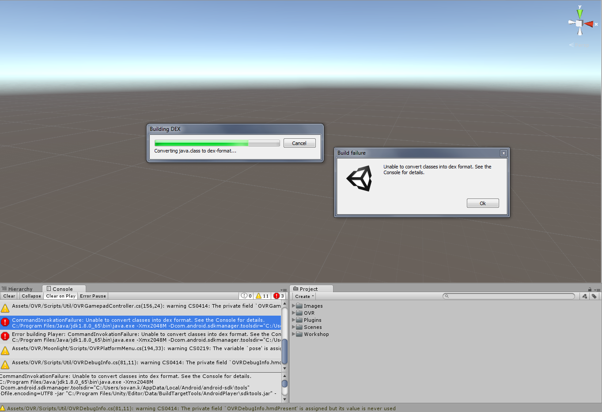Select the OVR folder
Viewport: 602px width, 412px height.
305,313
